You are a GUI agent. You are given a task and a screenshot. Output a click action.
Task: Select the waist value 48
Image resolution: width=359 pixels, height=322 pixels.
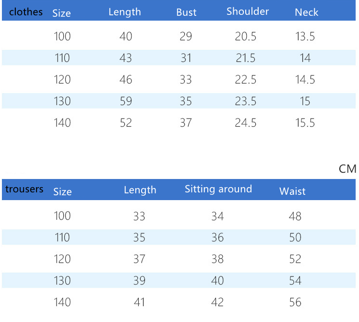point(295,216)
